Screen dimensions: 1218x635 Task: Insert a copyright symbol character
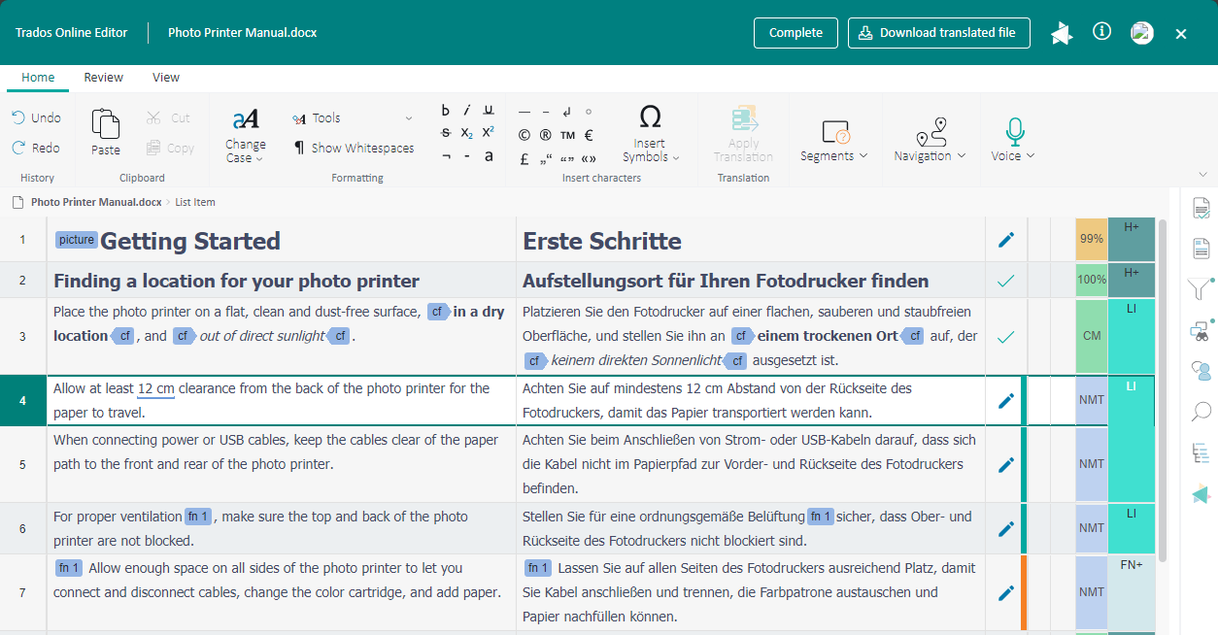524,135
